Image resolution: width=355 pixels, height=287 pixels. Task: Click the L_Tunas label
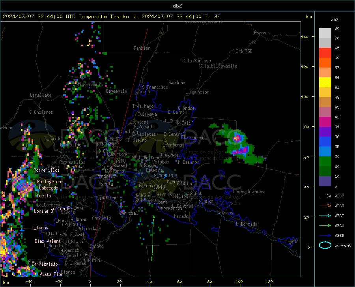[40, 228]
